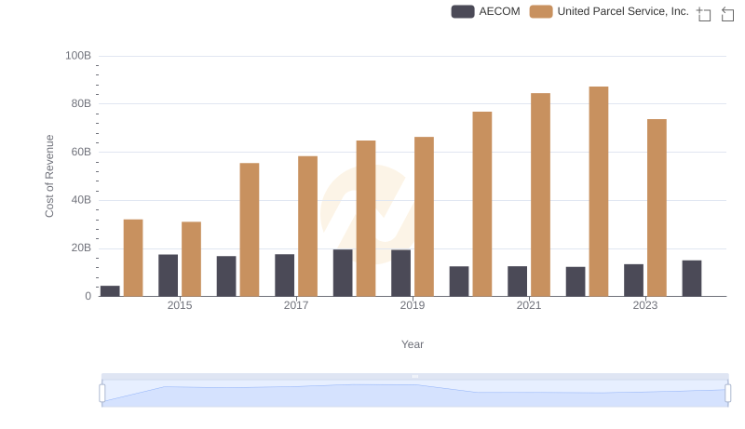Image resolution: width=745 pixels, height=429 pixels.
Task: Click the AECOM bar for 2020
Action: point(459,281)
